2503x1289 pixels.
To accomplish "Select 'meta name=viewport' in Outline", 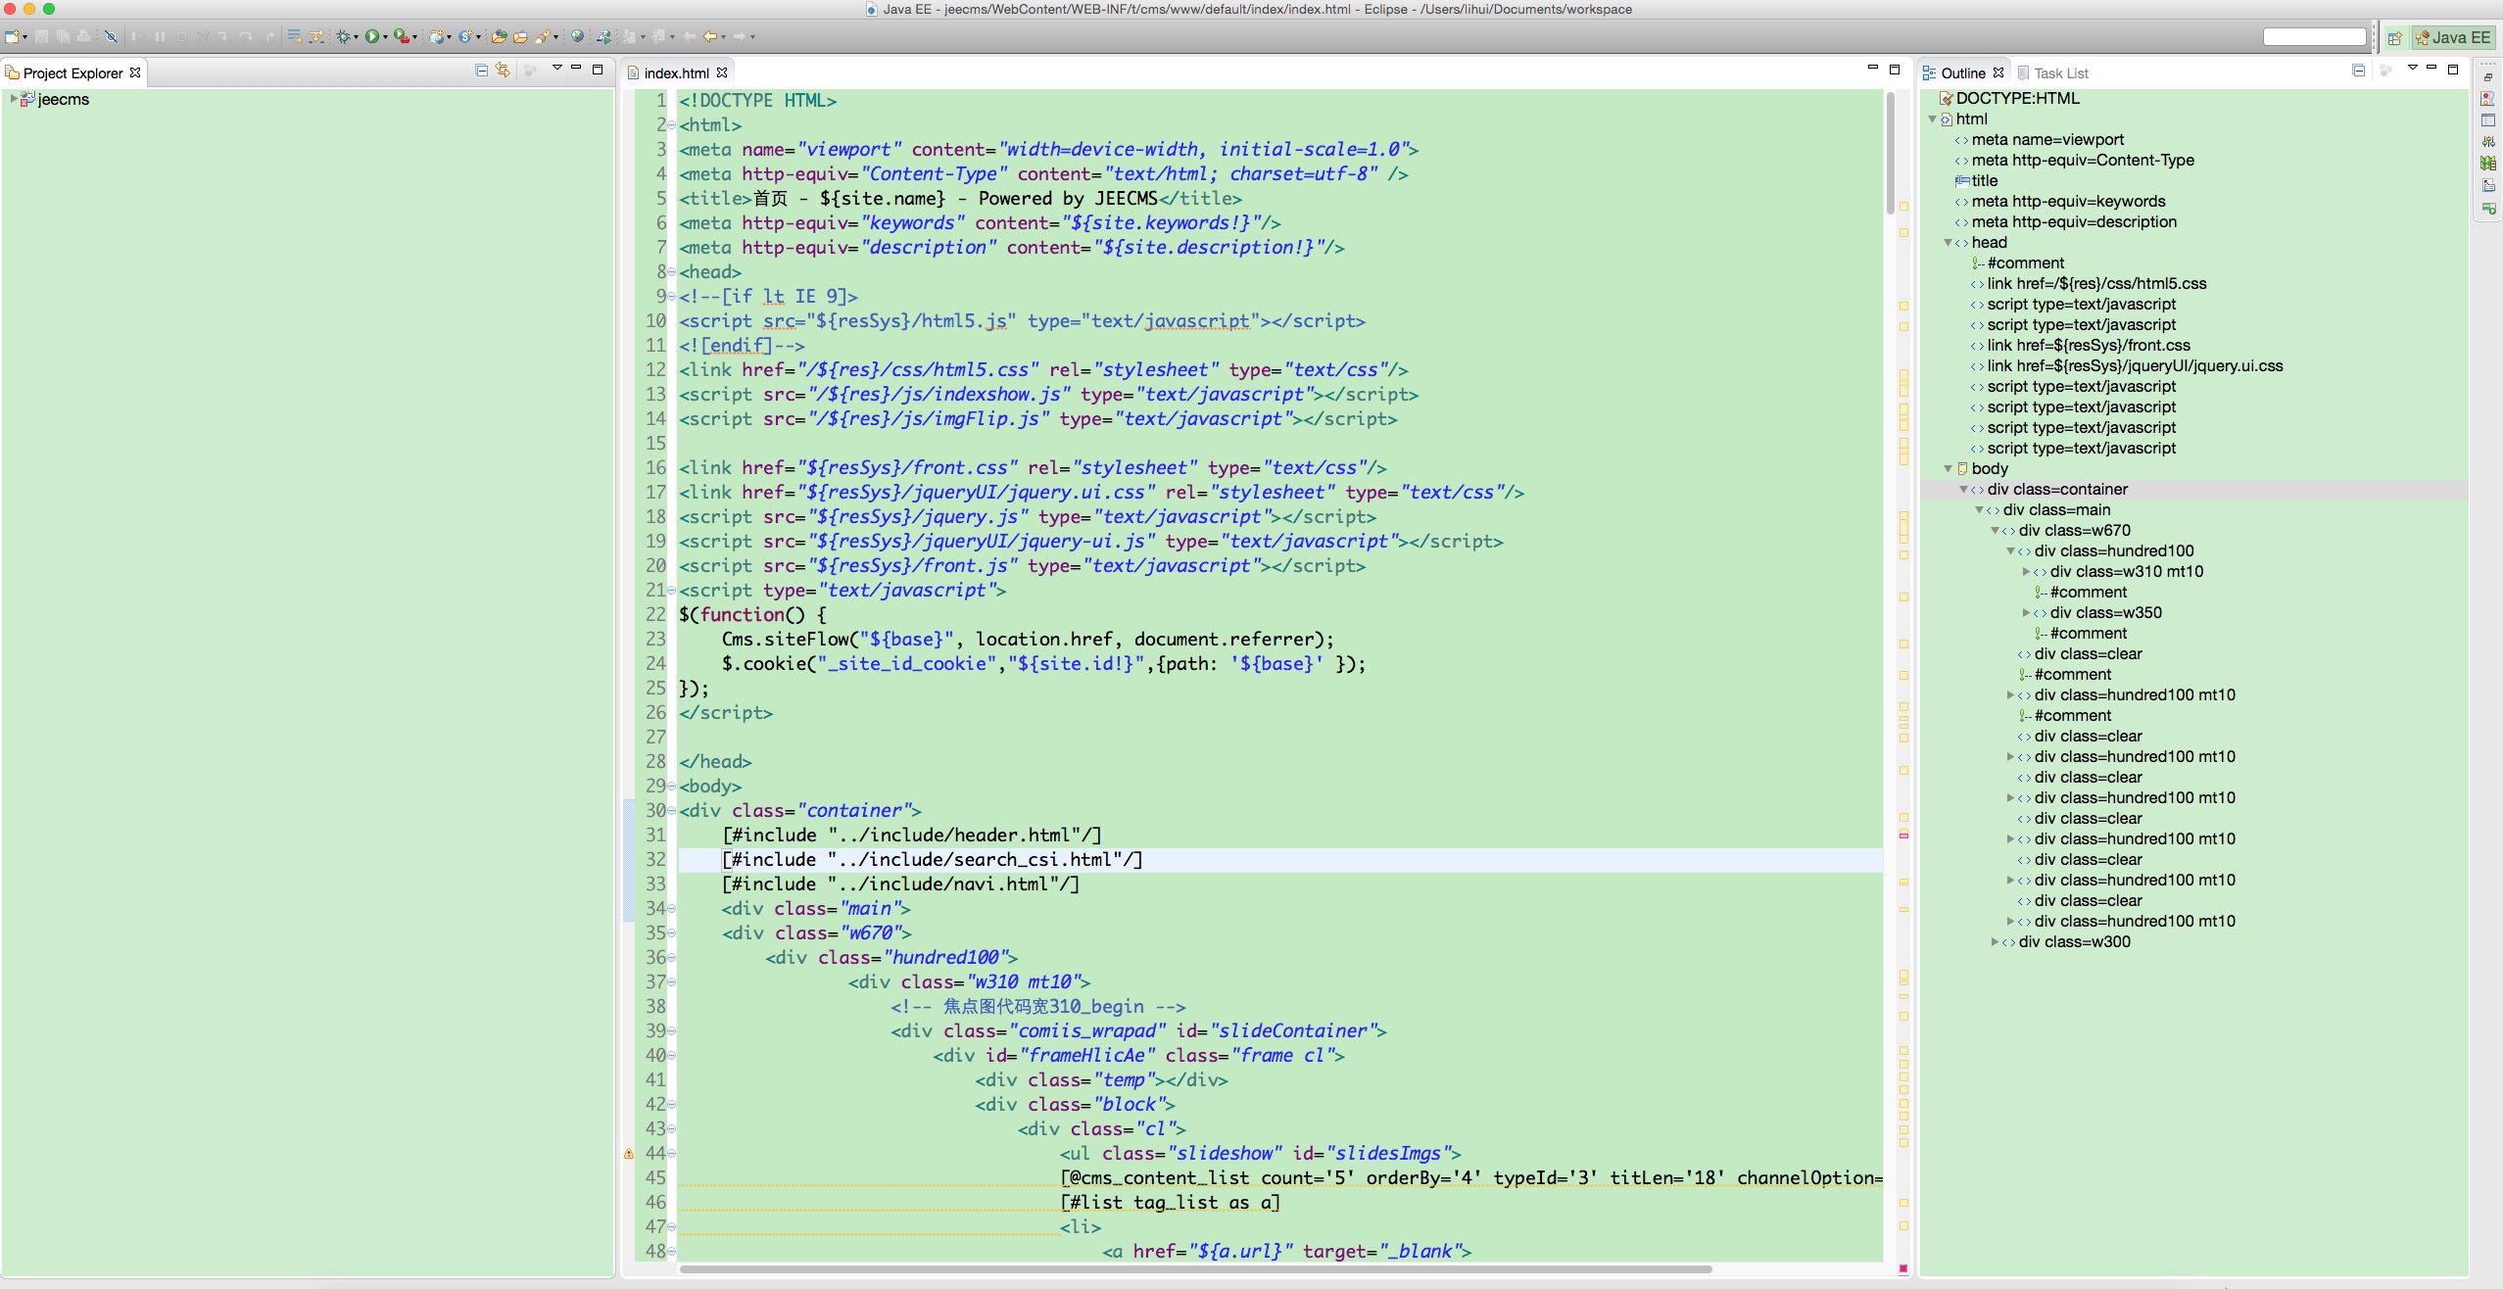I will (x=2047, y=140).
